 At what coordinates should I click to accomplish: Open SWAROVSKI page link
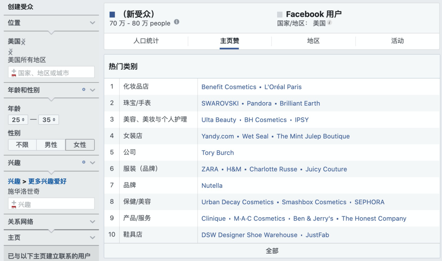click(x=220, y=103)
